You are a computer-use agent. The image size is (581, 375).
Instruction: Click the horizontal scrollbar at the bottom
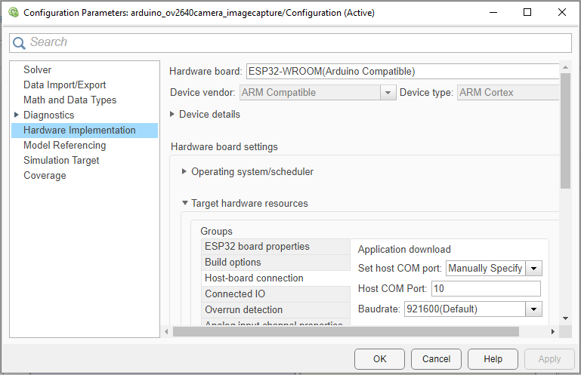pyautogui.click(x=345, y=331)
